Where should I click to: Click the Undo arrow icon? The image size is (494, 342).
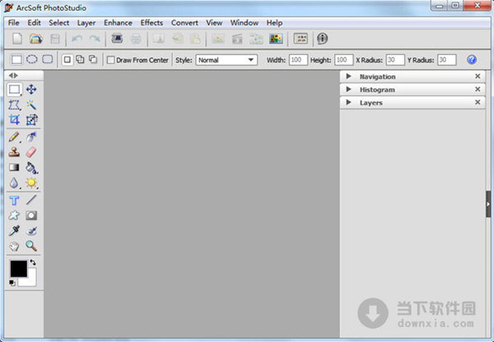pyautogui.click(x=77, y=39)
